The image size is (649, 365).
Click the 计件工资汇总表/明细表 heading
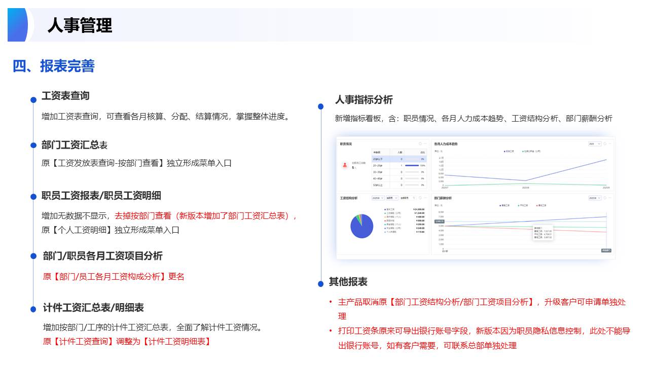coord(93,308)
